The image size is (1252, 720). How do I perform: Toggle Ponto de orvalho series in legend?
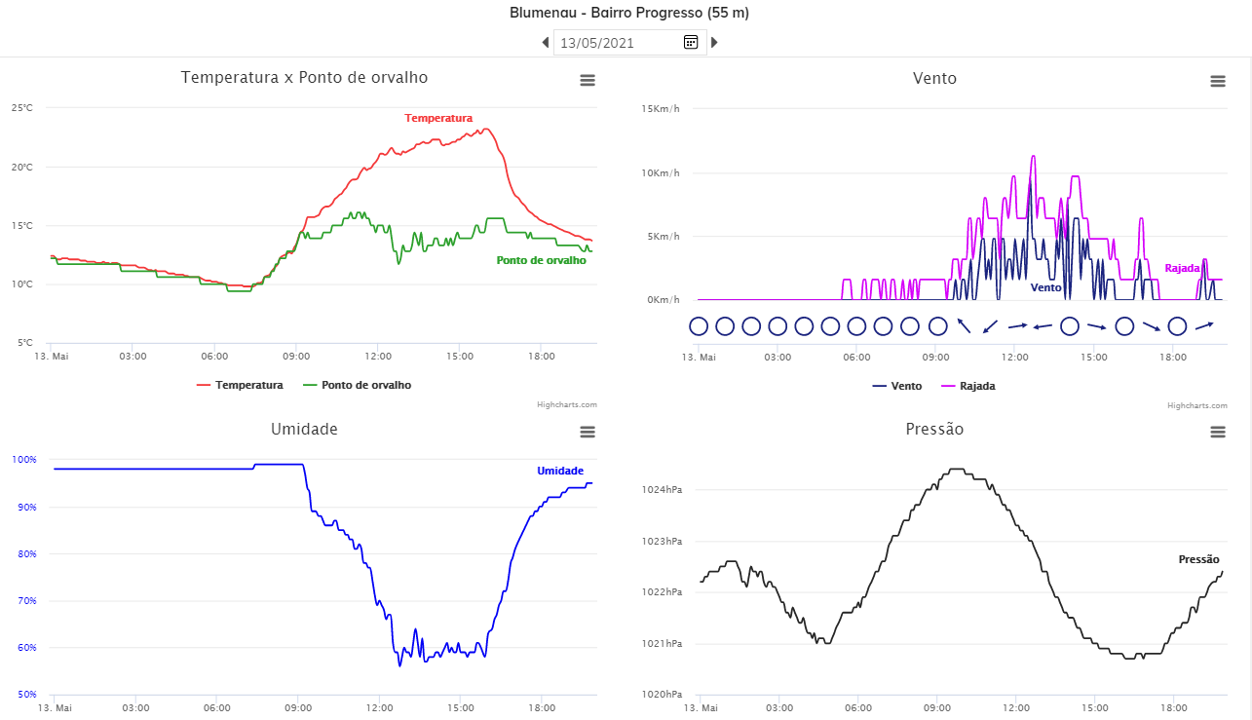[358, 385]
